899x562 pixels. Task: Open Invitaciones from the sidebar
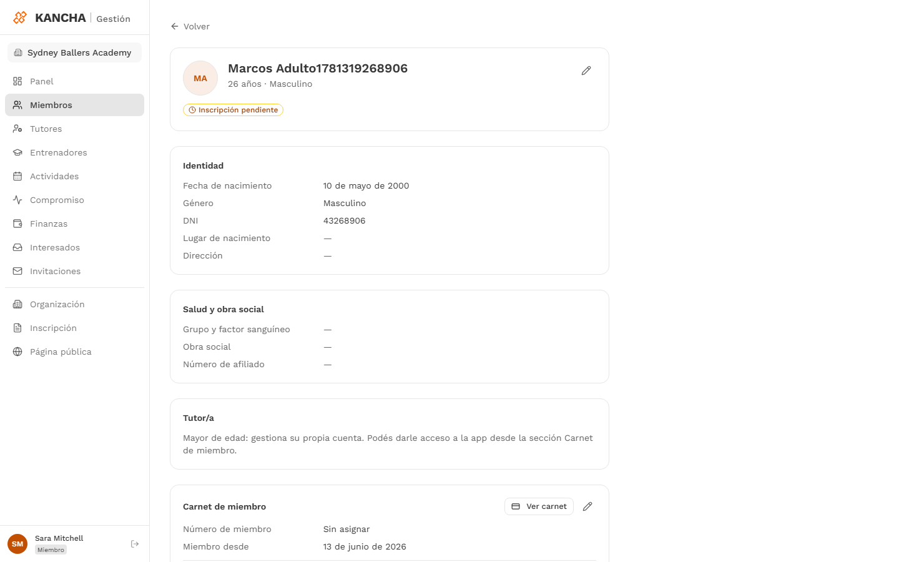pos(74,271)
